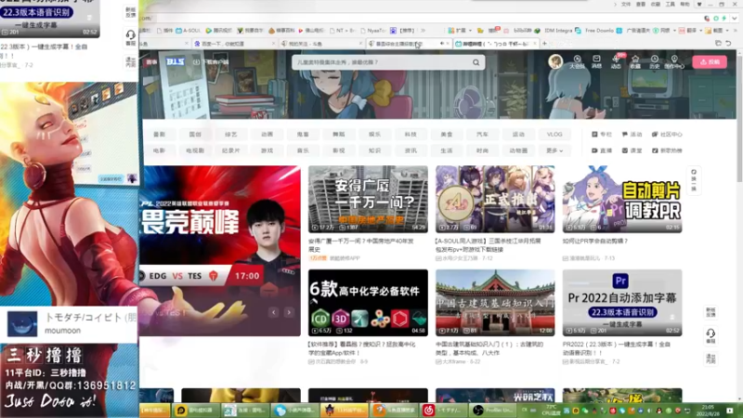The width and height of the screenshot is (743, 418).
Task: Click the 退出内测 button by the video grid
Action: tap(710, 359)
